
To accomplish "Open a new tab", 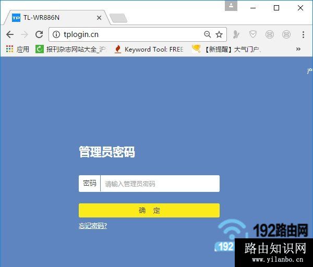I will point(118,18).
